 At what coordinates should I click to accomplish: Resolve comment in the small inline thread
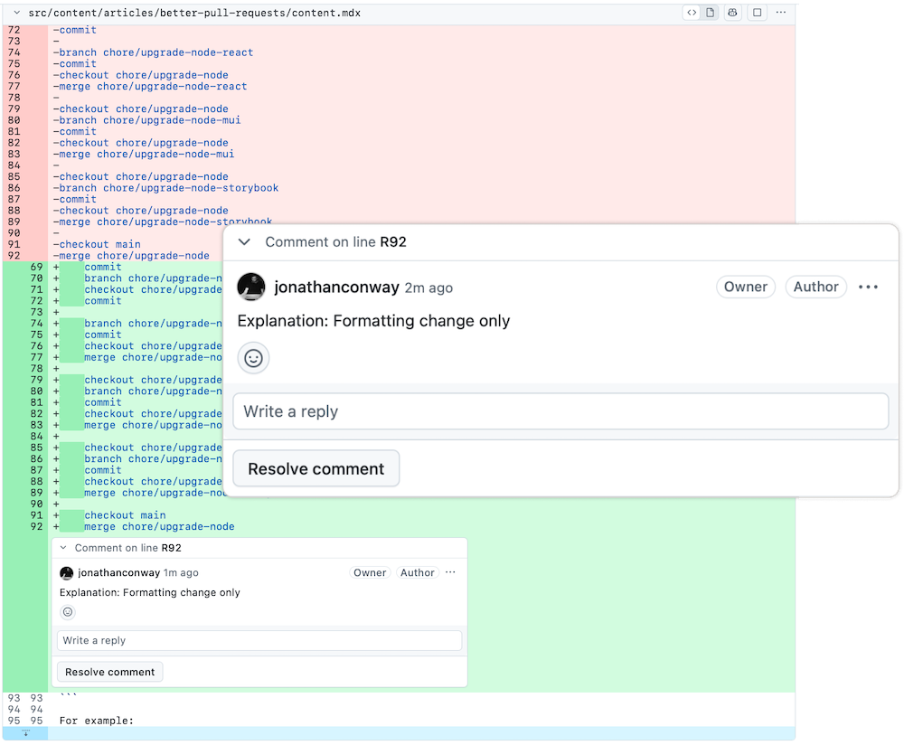point(110,672)
